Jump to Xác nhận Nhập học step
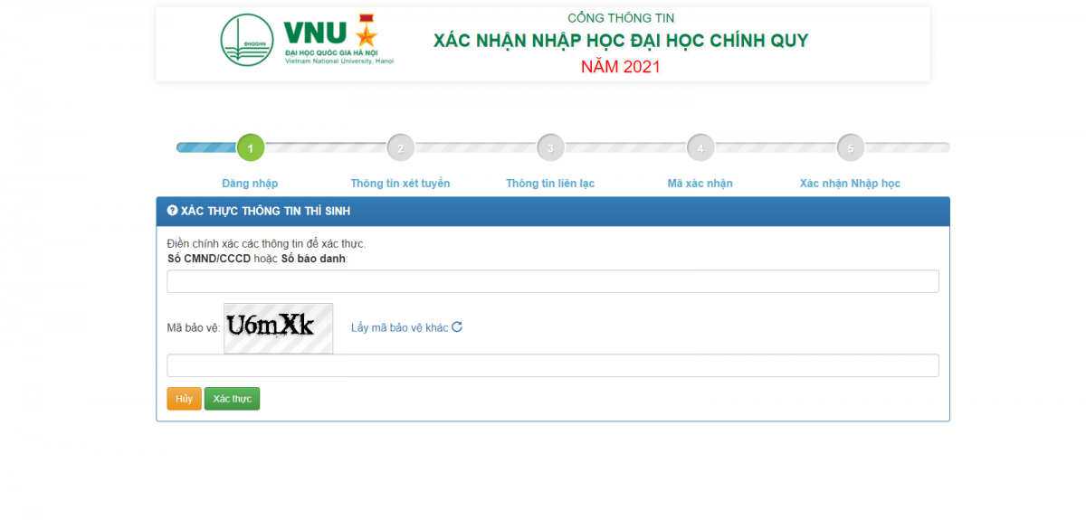Screen dimensions: 1086x520 click(x=850, y=184)
